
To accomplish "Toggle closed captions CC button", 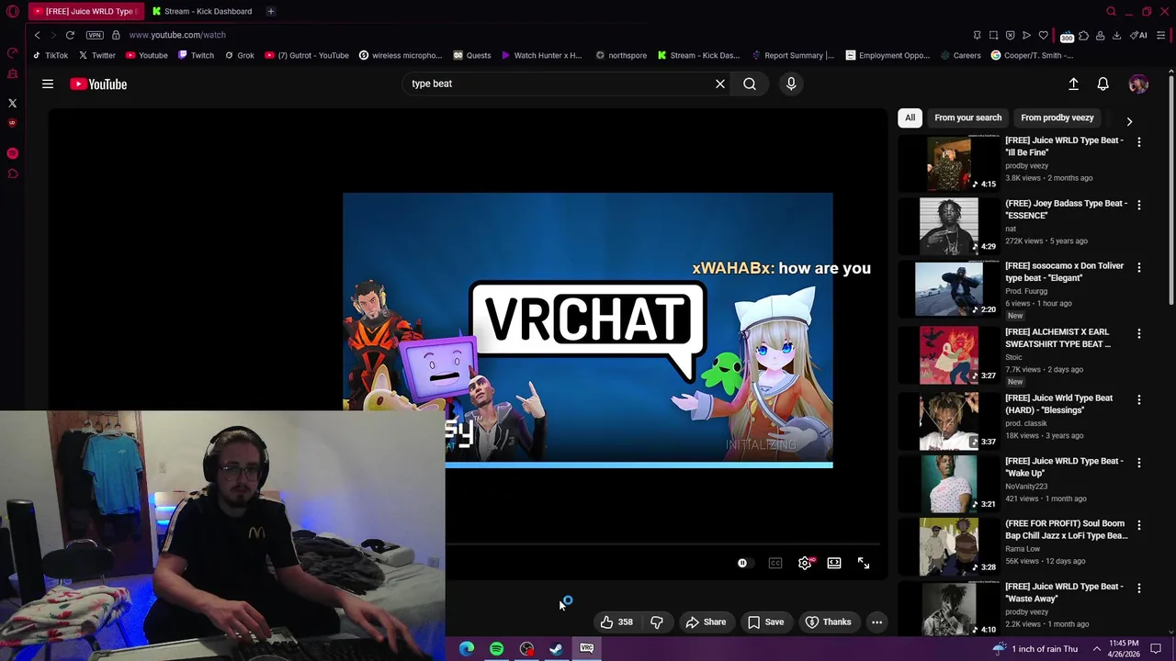I will tap(775, 564).
